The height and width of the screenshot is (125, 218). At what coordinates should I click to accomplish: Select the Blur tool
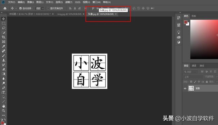click(3, 78)
